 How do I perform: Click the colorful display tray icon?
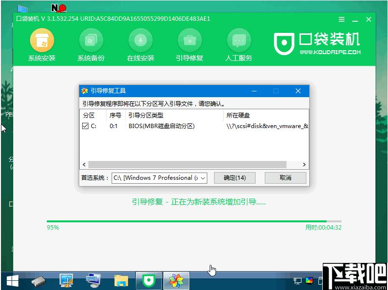pyautogui.click(x=309, y=281)
